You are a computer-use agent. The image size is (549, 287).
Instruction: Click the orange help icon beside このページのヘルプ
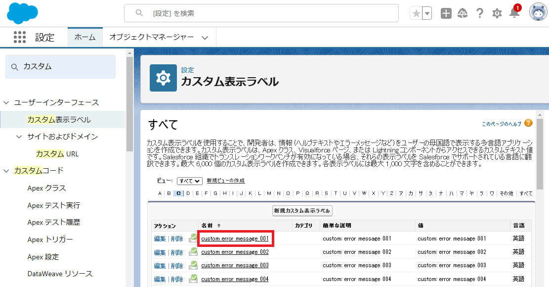(x=528, y=123)
